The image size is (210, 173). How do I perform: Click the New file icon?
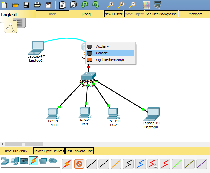(5, 5)
